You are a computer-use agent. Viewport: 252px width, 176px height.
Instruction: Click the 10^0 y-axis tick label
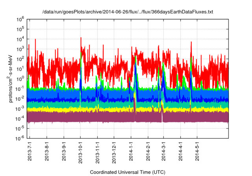pos(20,79)
